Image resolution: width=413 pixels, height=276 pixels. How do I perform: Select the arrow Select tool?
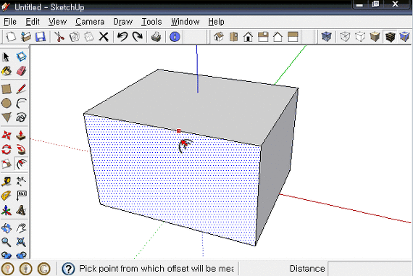coord(7,57)
